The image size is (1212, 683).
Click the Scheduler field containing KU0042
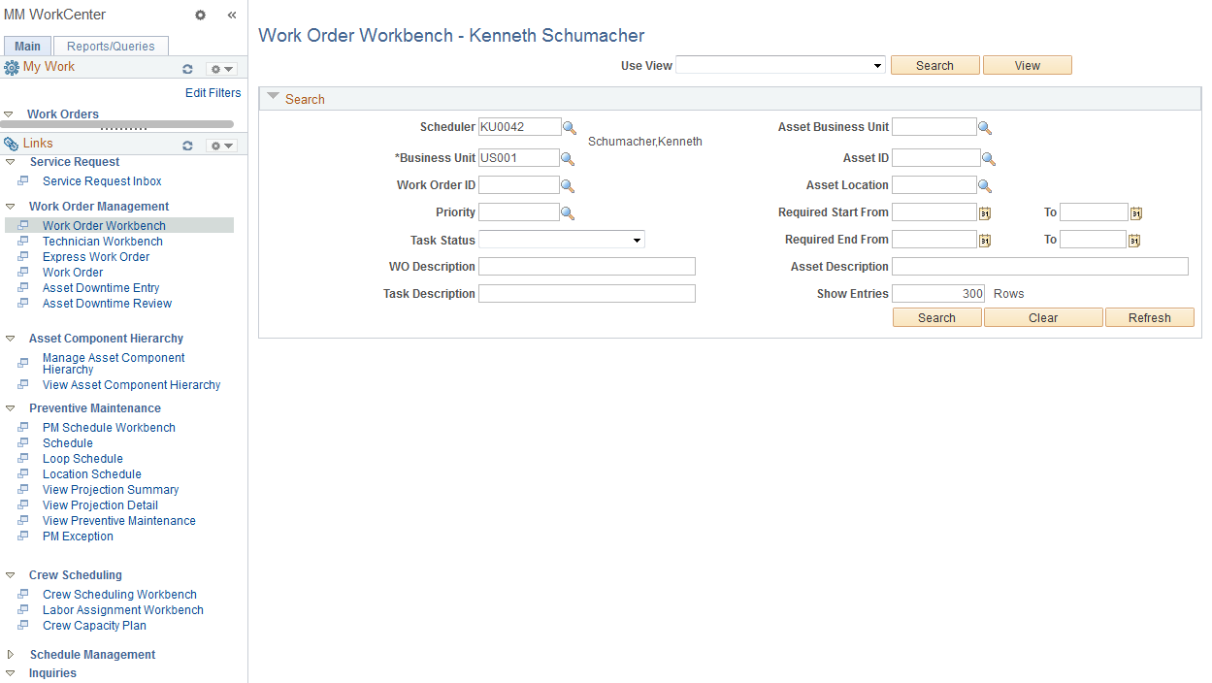520,127
